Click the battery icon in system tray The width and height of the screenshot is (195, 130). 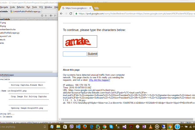coord(186,127)
